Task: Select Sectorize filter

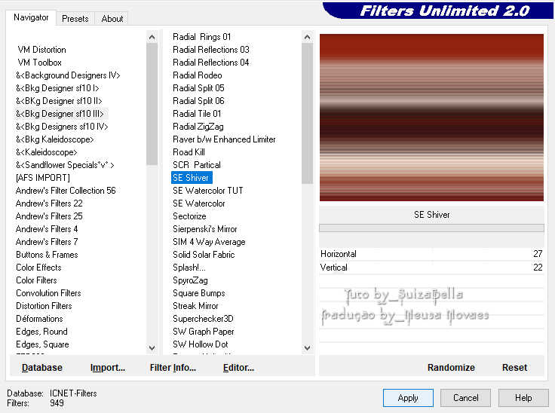Action: point(189,216)
